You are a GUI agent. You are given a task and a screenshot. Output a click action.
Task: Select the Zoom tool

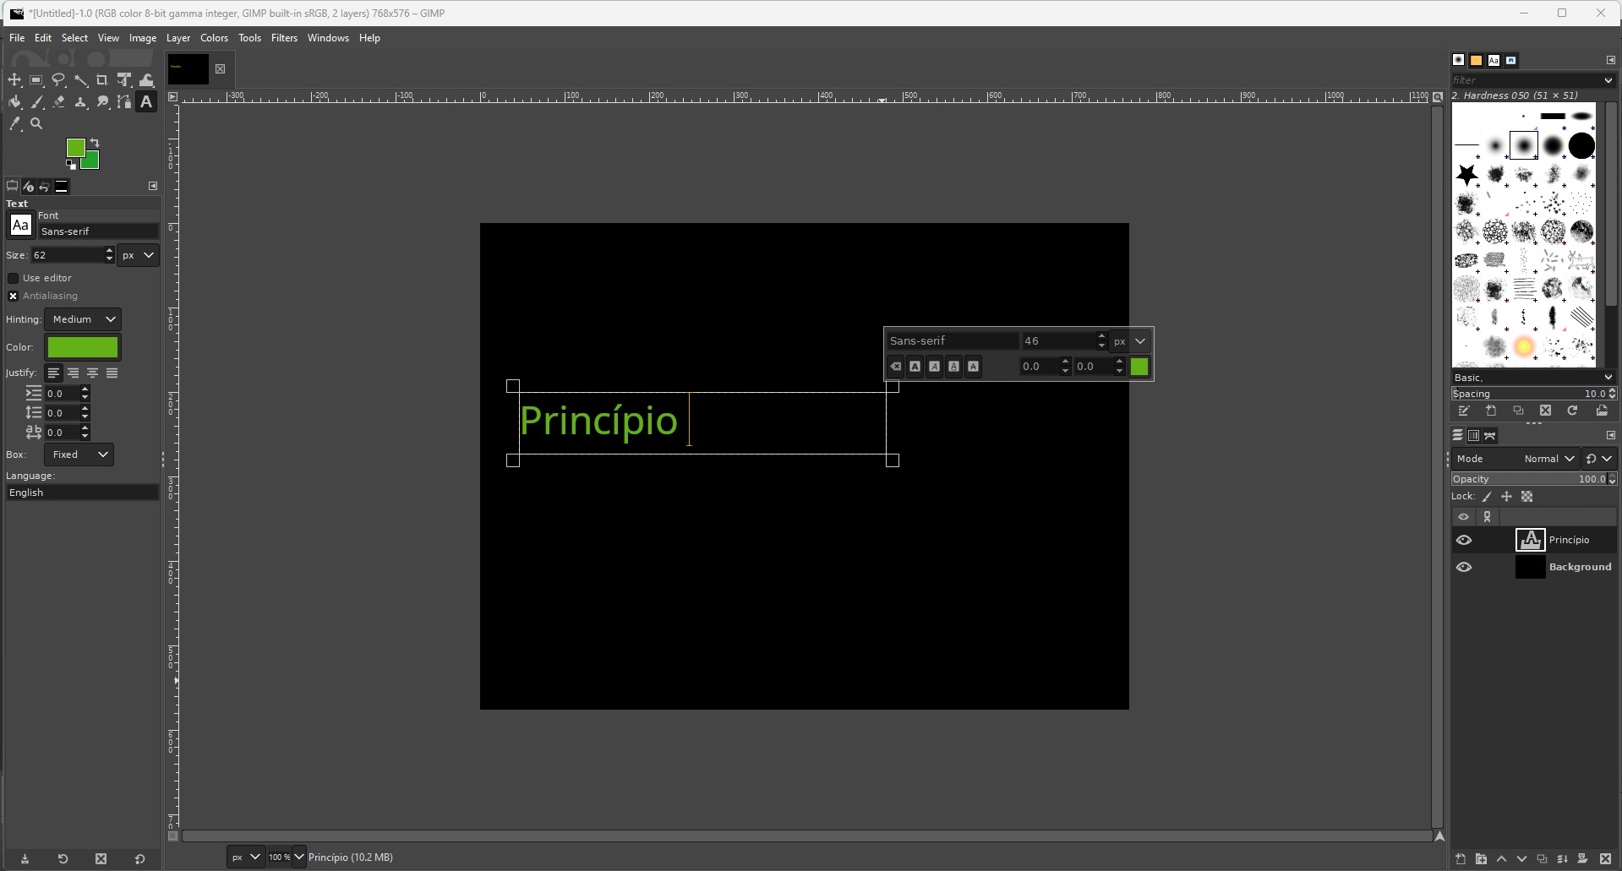(x=36, y=124)
